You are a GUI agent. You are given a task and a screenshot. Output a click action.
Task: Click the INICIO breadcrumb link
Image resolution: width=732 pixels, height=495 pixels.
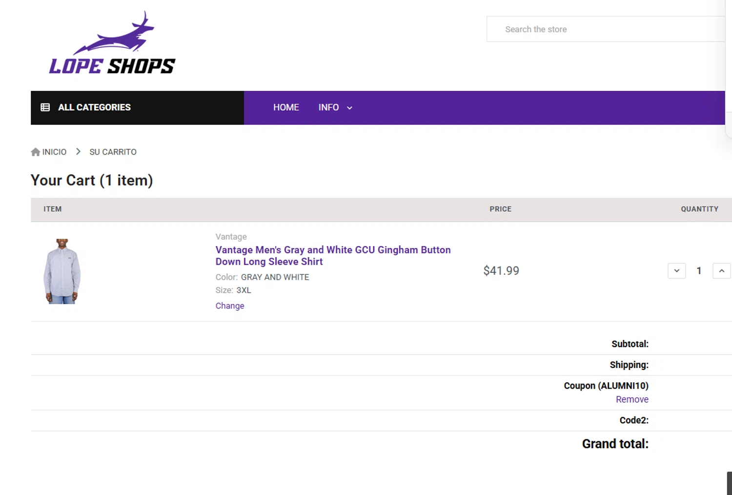[54, 152]
